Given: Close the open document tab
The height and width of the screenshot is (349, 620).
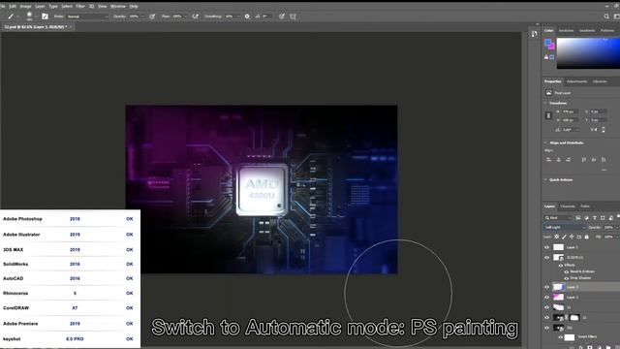Looking at the screenshot, I should click(71, 27).
